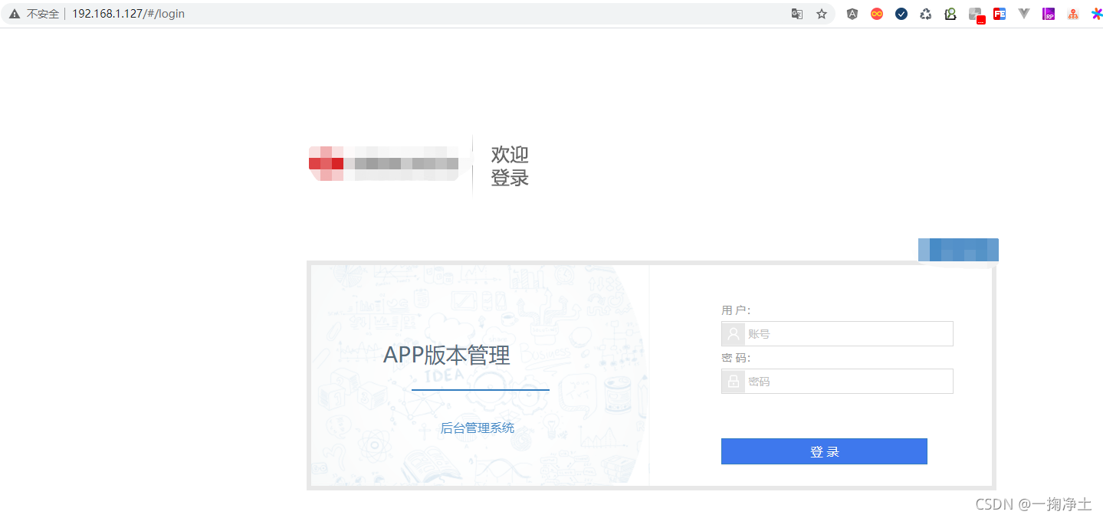Click the blue 登录 login button
Screen dimensions: 1103x518
tap(824, 451)
